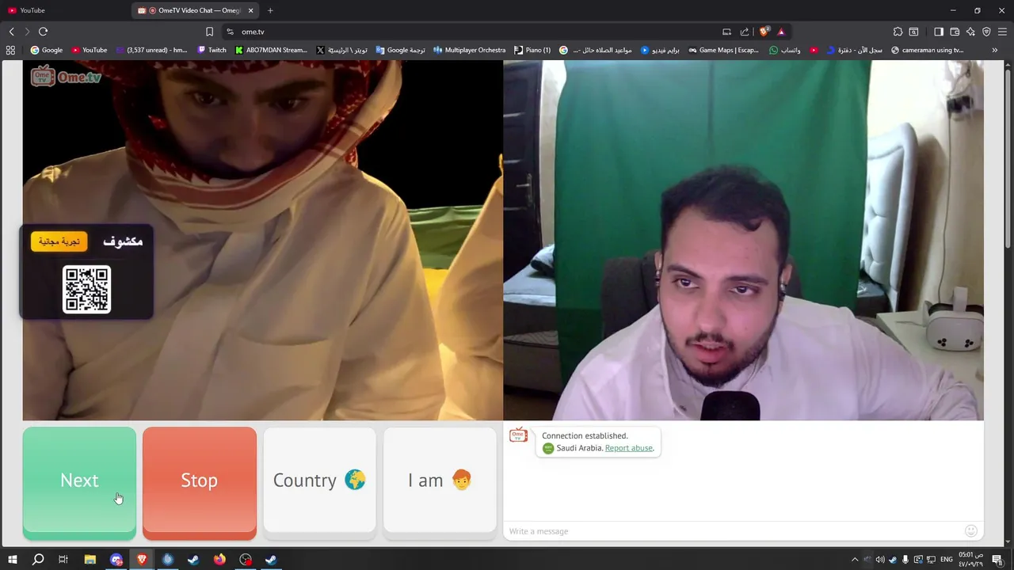Click the OmeTV logo in chat message

[x=518, y=435]
